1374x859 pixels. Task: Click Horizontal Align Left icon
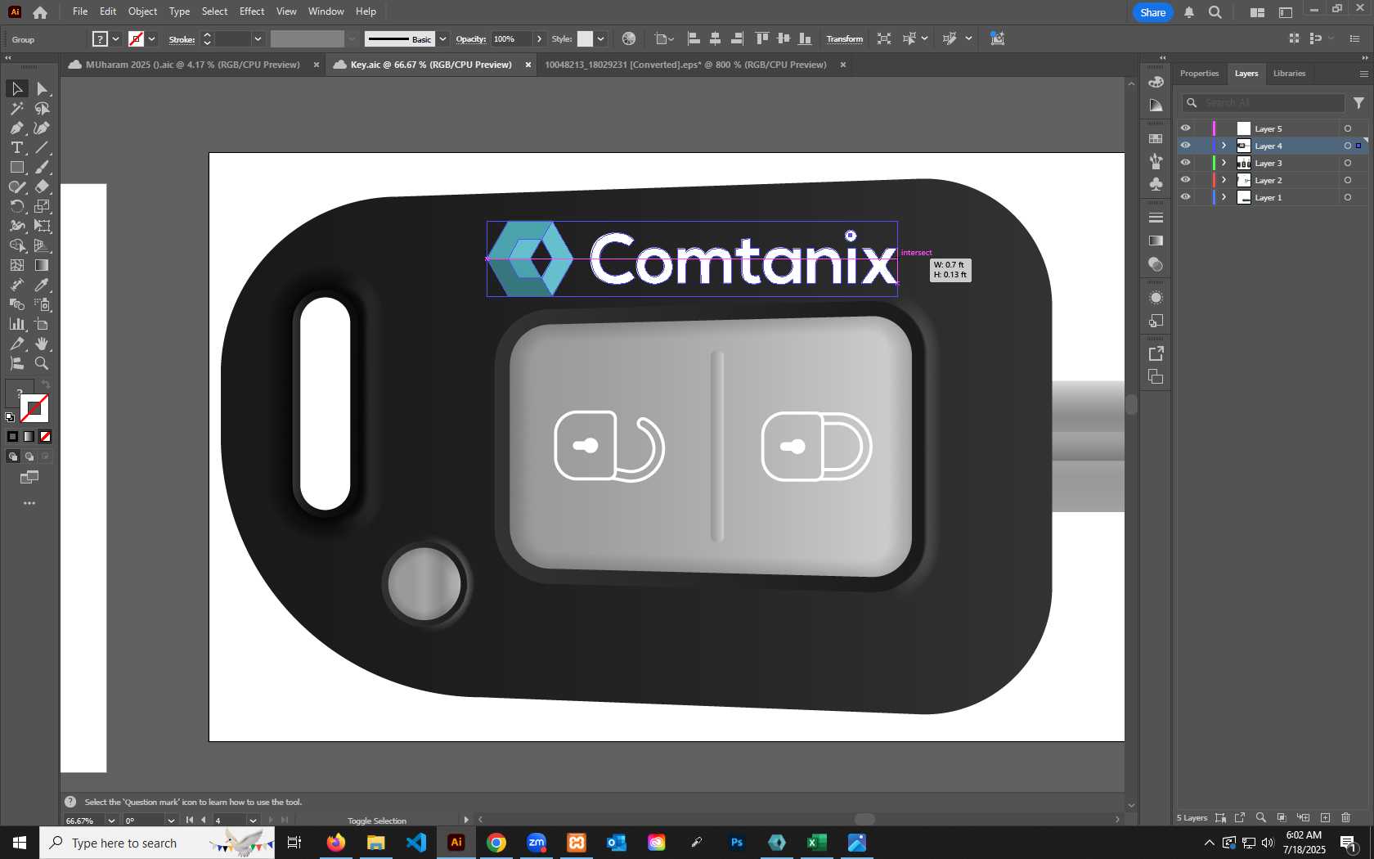coord(694,38)
